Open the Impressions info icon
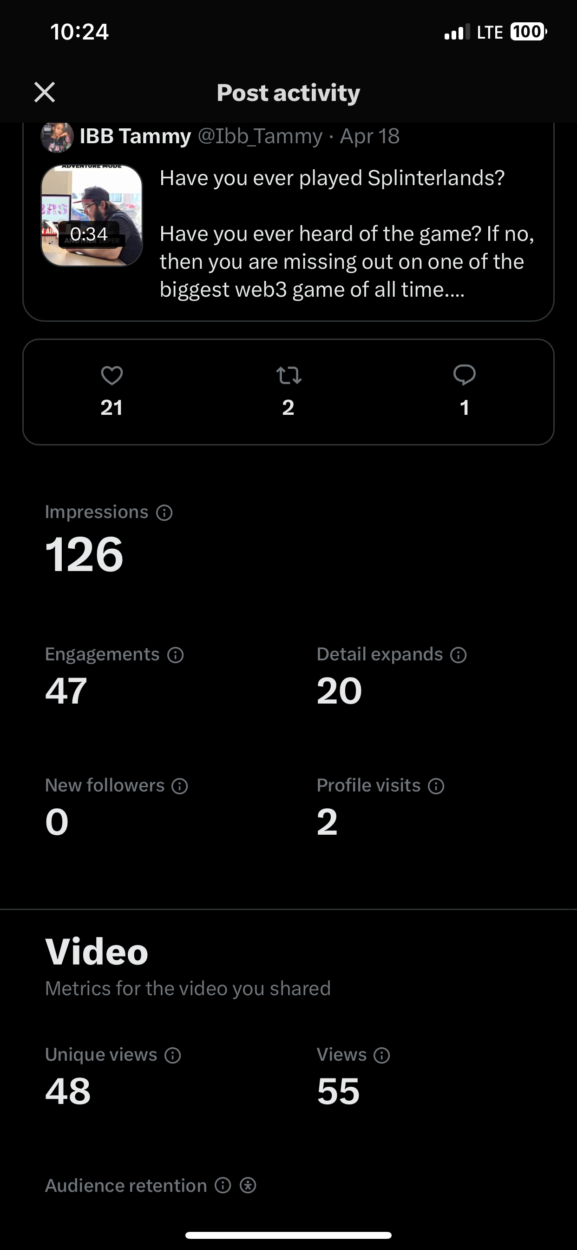The width and height of the screenshot is (577, 1250). 164,512
